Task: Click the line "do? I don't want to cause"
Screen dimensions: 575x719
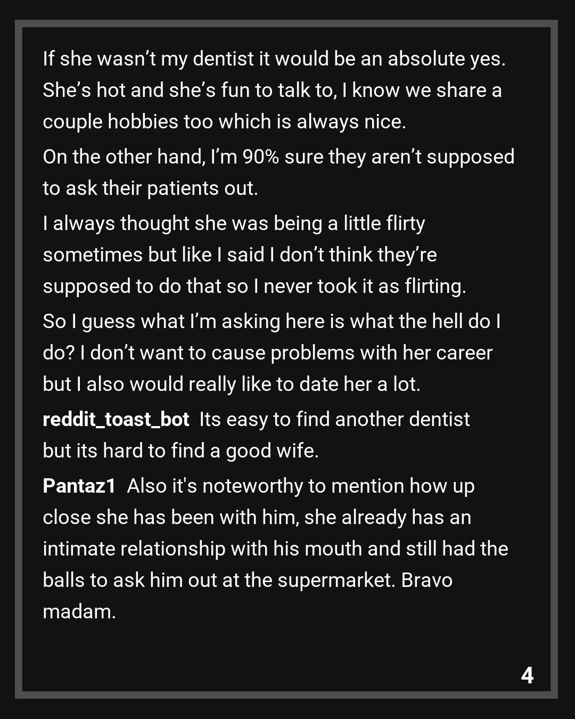Action: tap(267, 353)
